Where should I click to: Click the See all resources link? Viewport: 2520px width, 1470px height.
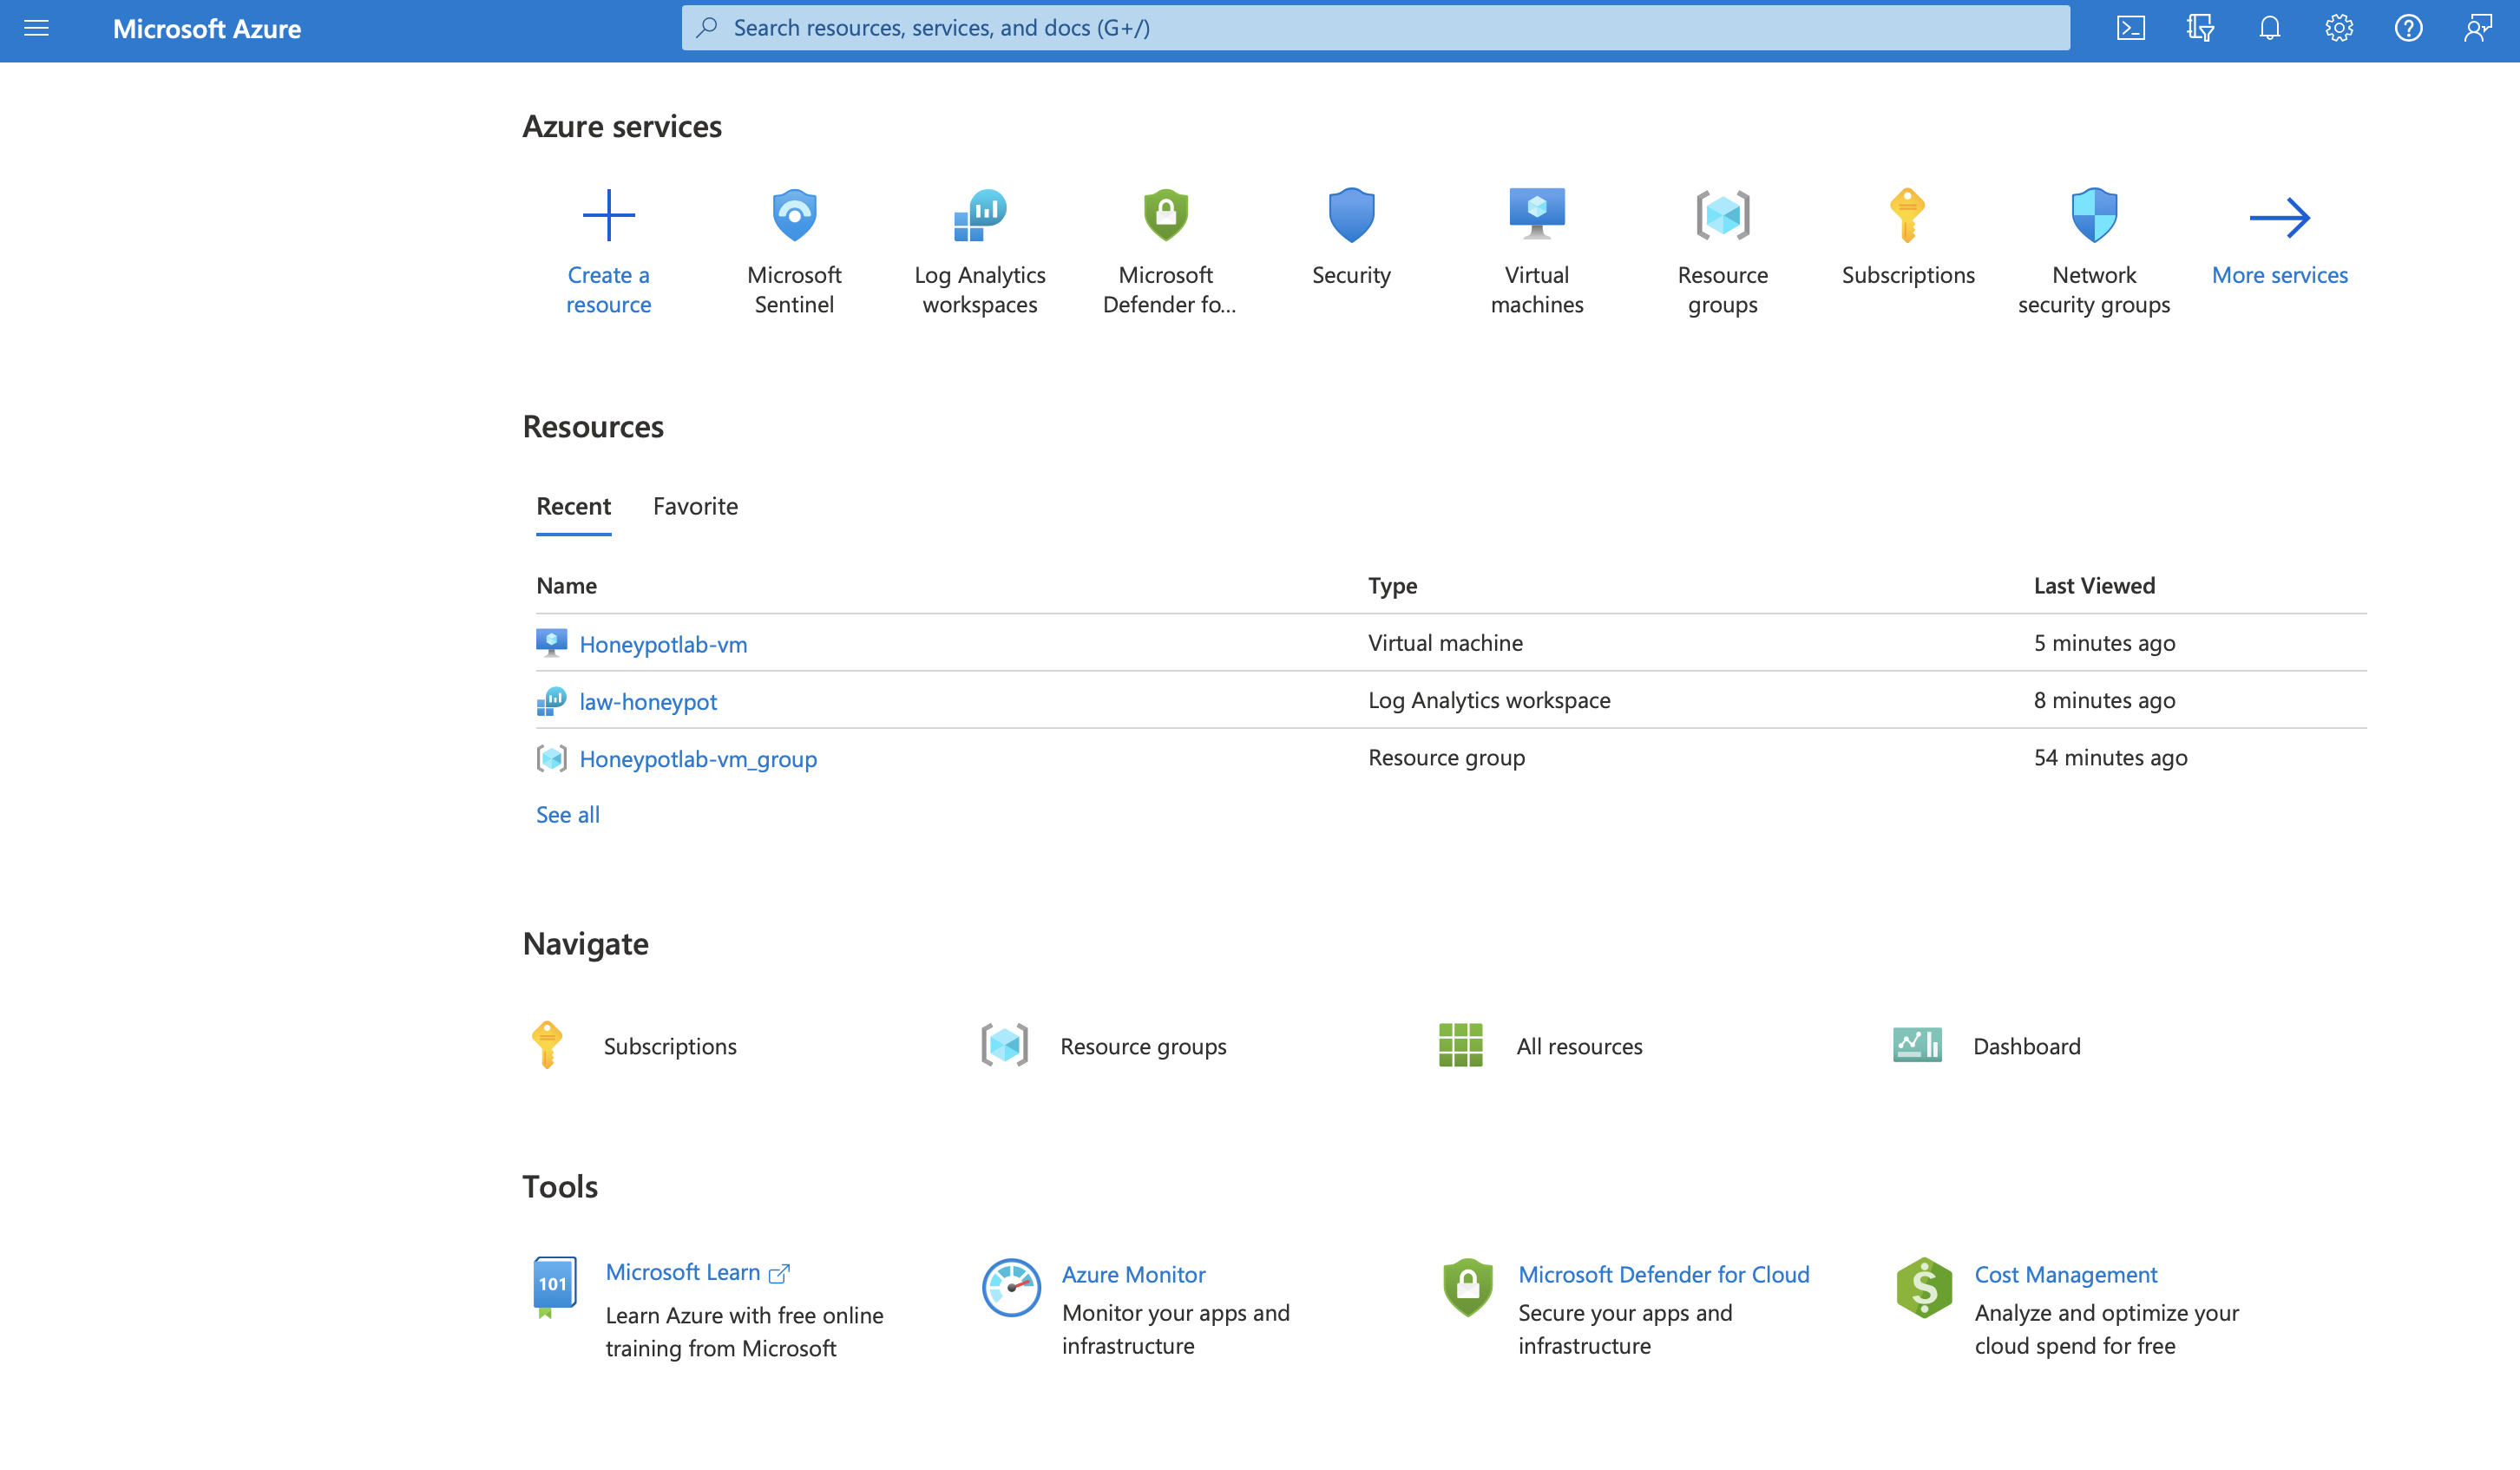tap(568, 814)
